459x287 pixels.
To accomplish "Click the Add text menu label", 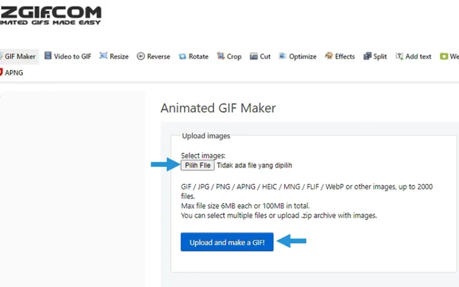I will click(x=418, y=56).
